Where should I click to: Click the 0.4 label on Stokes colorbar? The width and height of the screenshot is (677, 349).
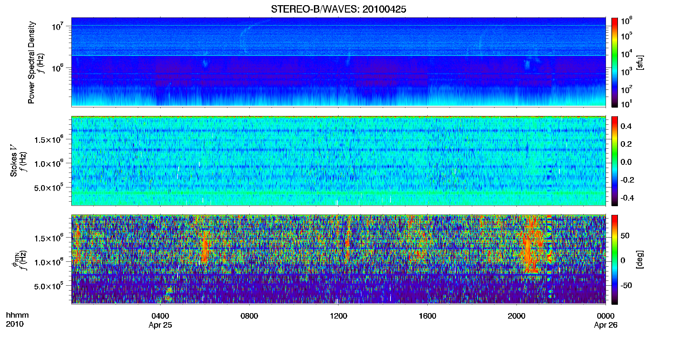coord(626,126)
